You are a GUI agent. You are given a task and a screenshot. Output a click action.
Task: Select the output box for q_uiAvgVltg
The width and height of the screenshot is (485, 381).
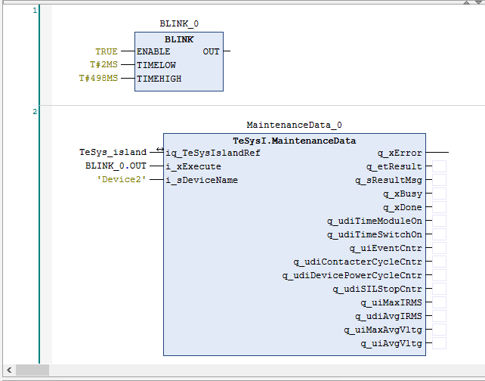tap(439, 343)
